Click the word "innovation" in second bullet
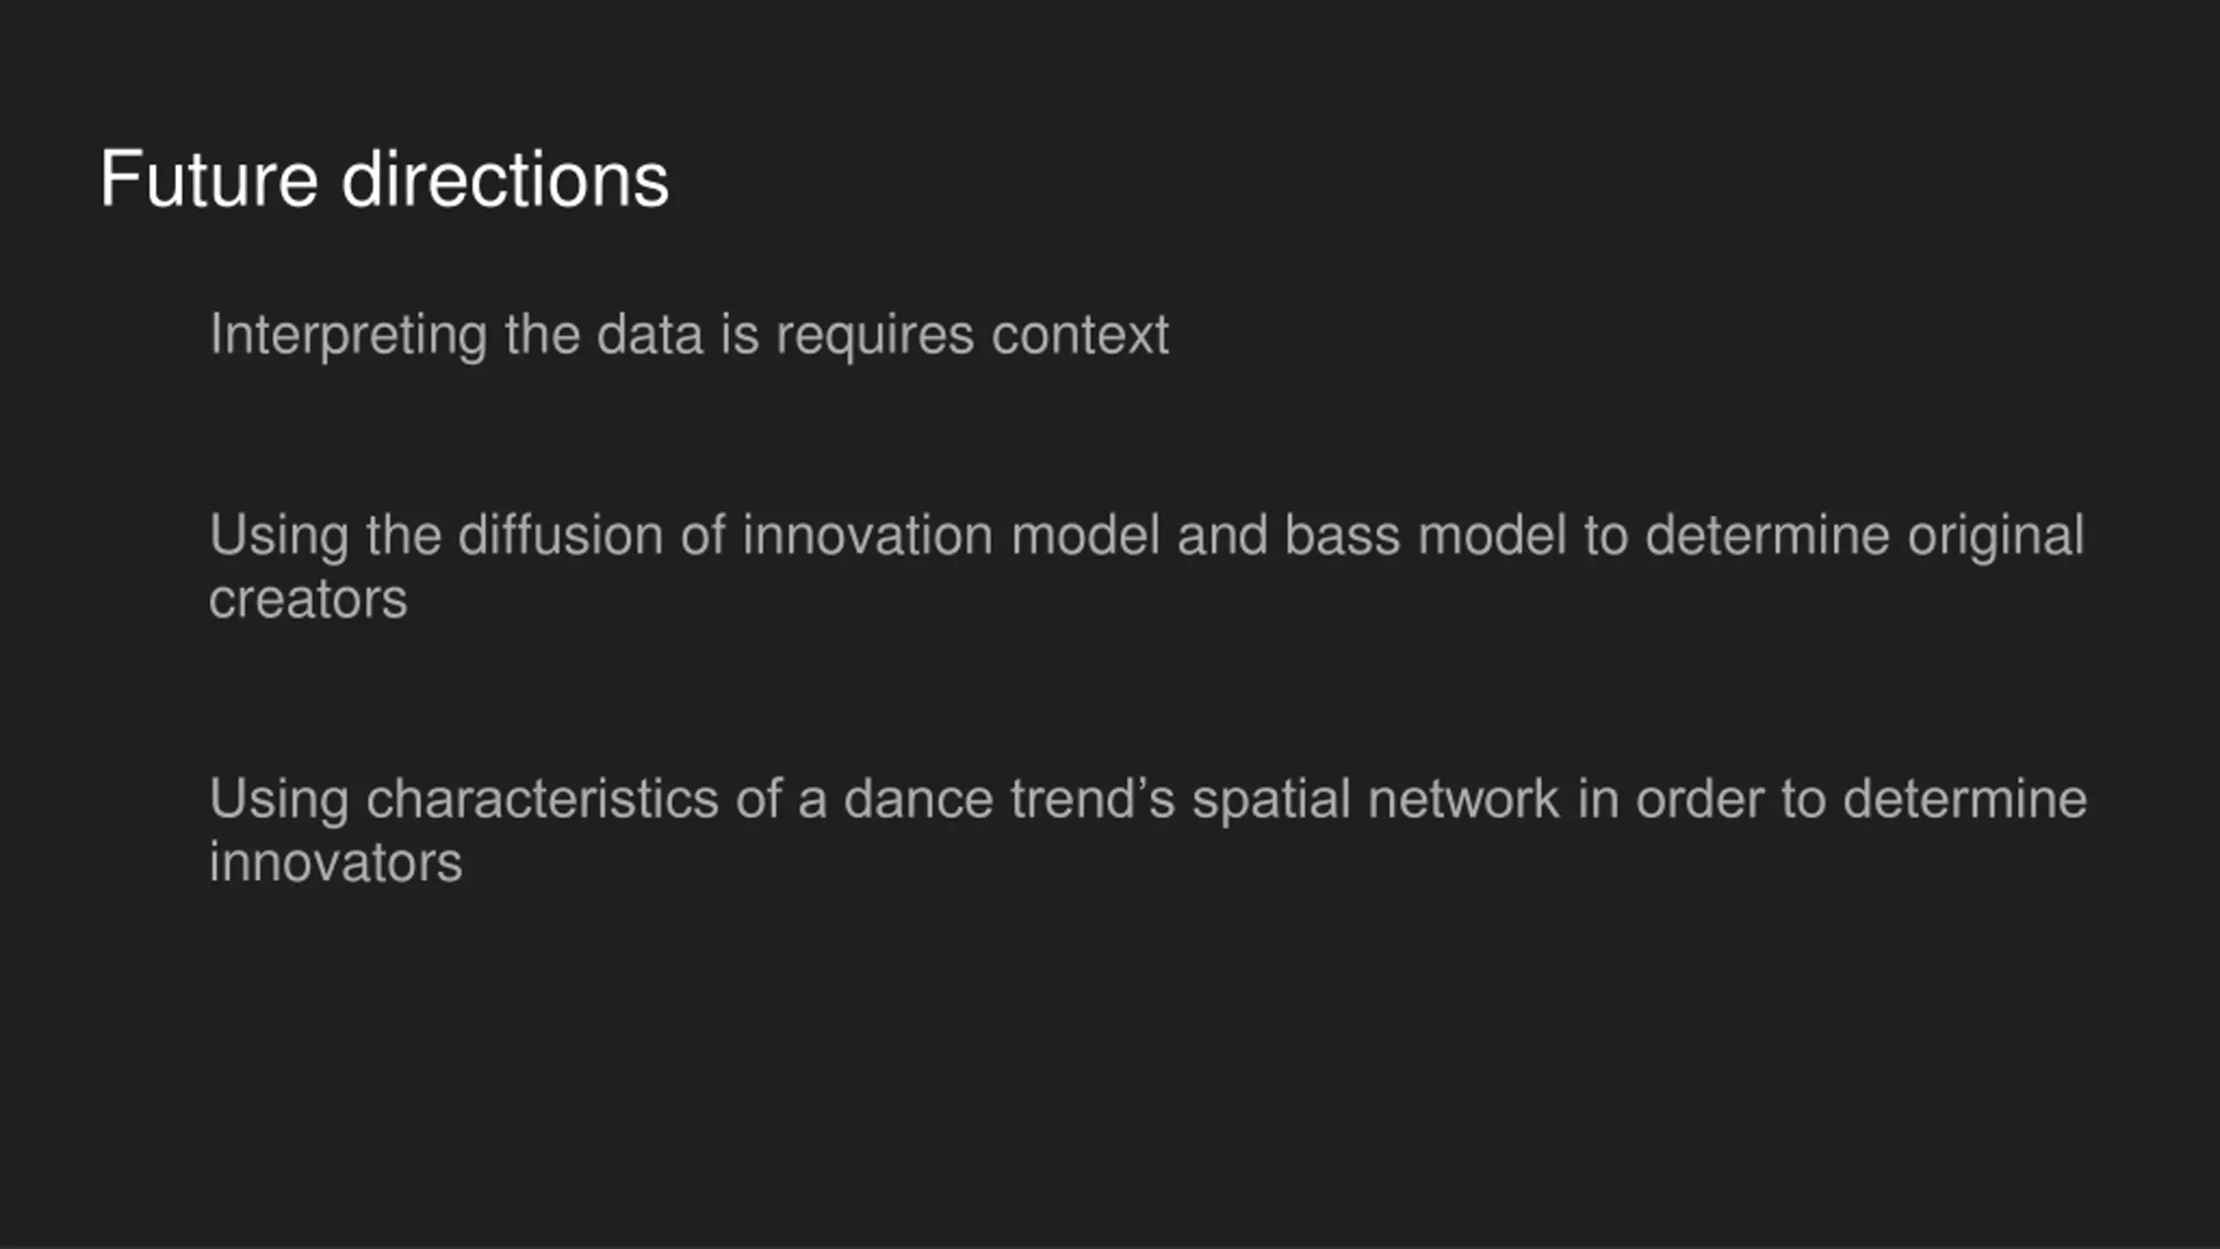 pos(867,534)
